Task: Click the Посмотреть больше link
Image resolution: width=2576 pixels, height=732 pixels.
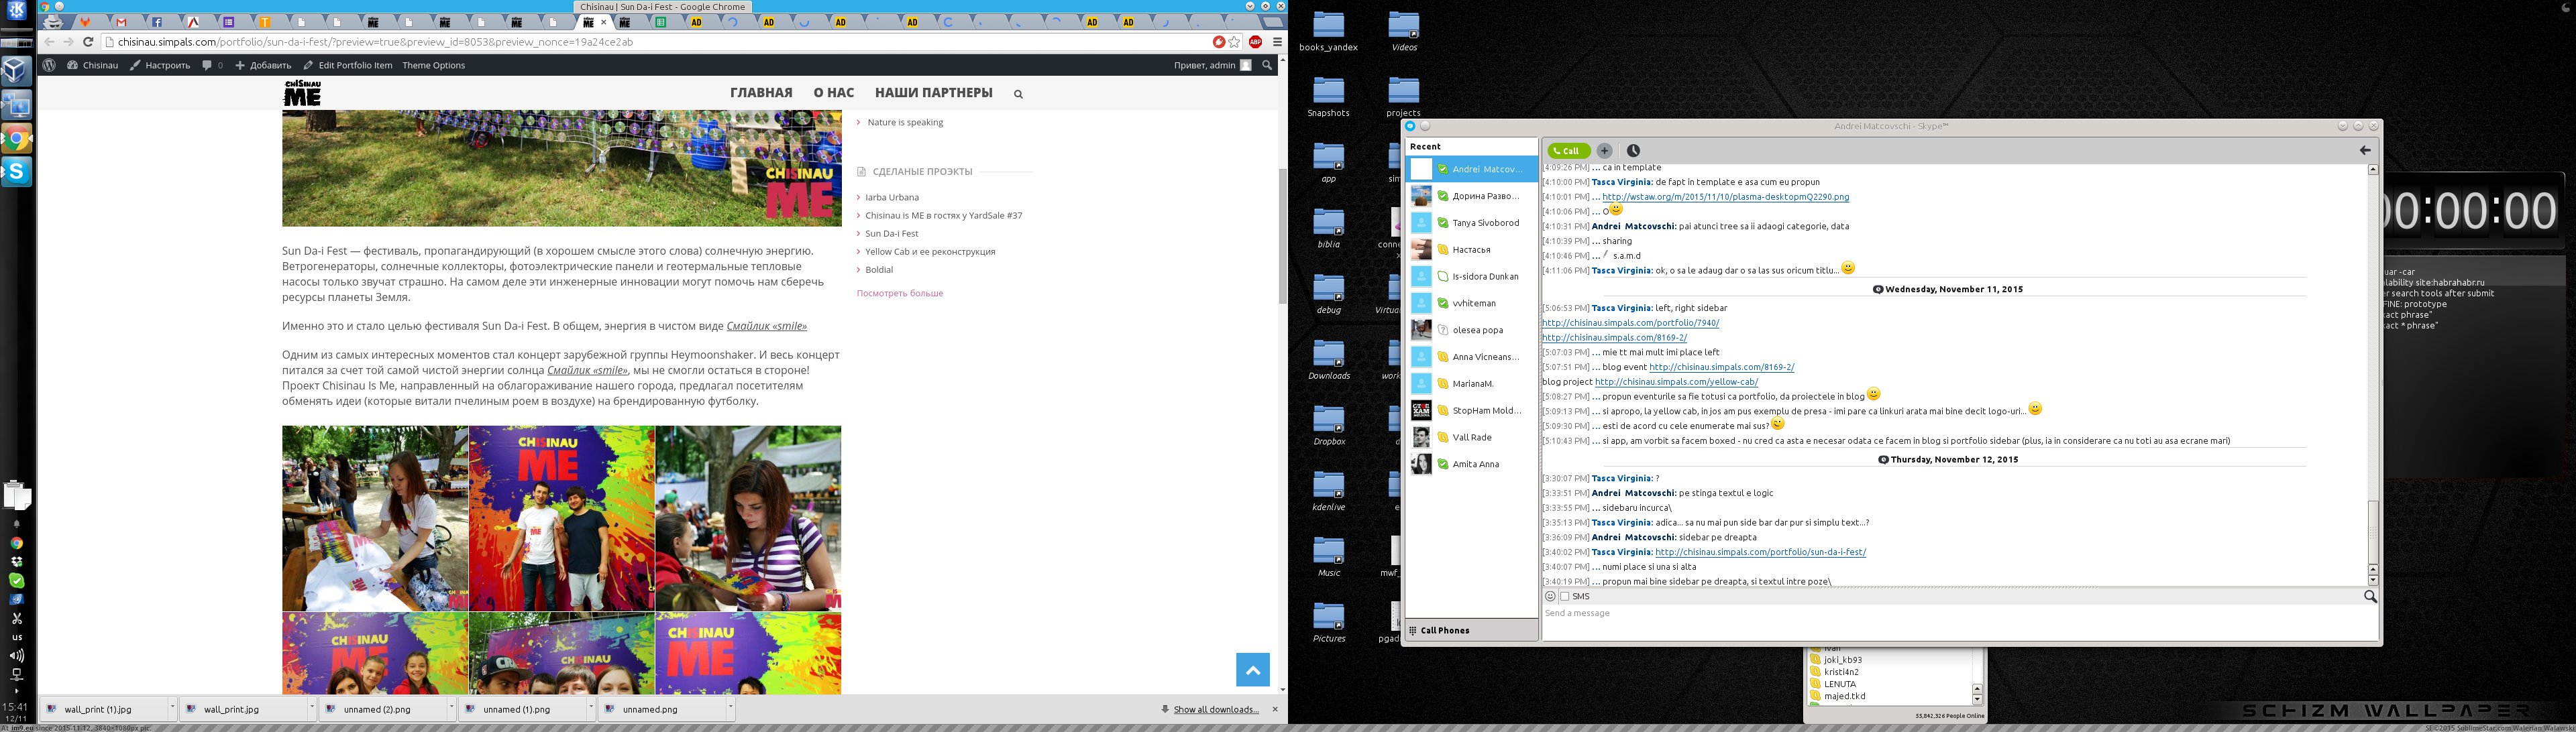Action: pos(900,294)
